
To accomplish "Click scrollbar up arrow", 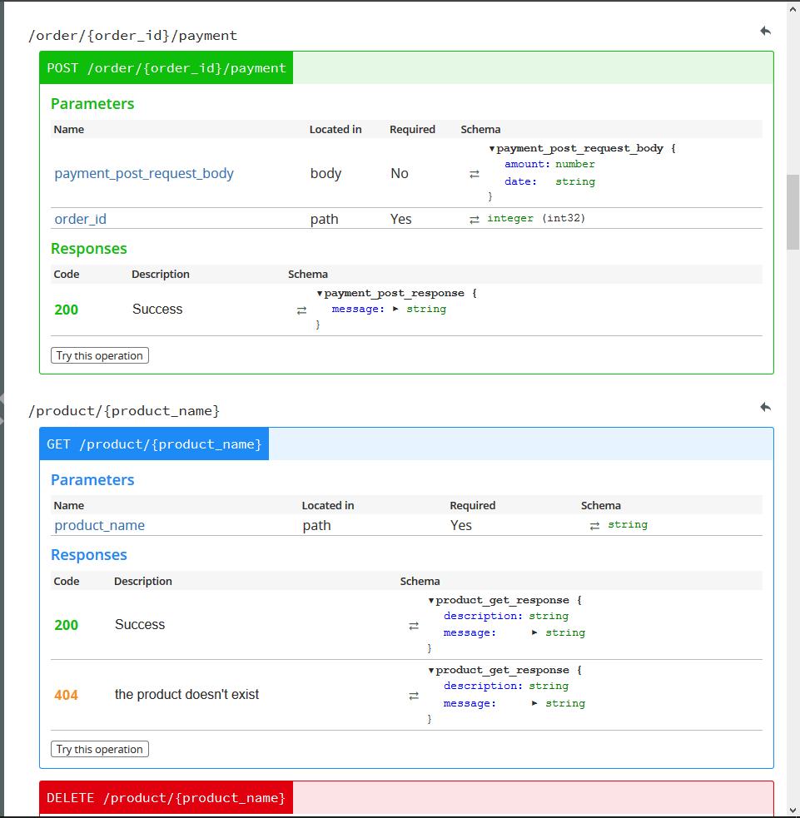I will pos(793,8).
